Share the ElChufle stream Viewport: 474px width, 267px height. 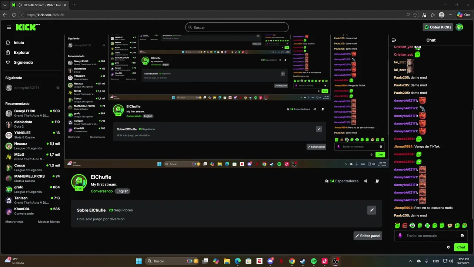[x=365, y=181]
